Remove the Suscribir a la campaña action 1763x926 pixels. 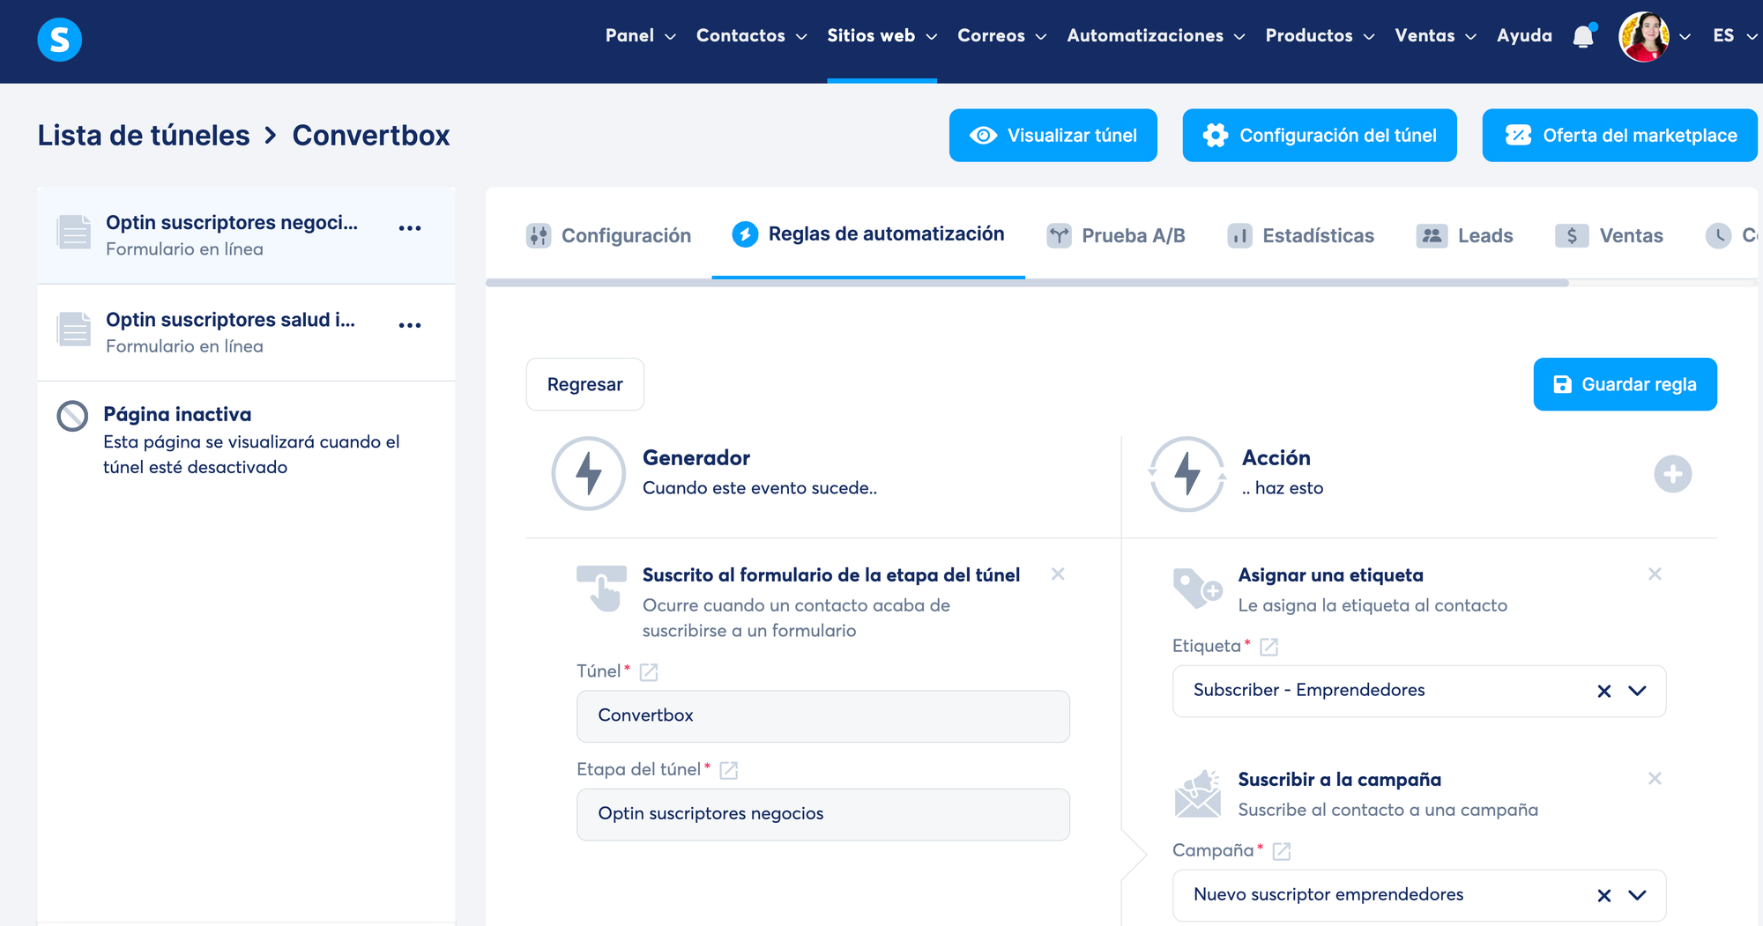pos(1655,779)
